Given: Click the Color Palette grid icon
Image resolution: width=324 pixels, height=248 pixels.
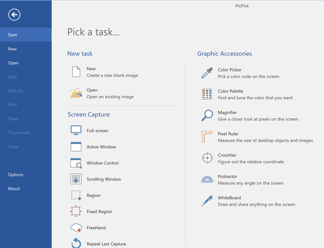Looking at the screenshot, I should 207,94.
